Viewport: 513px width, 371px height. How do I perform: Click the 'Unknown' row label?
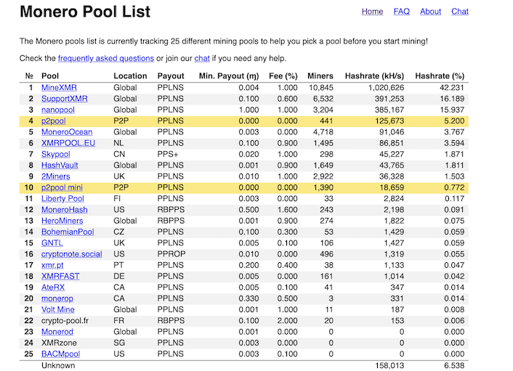(58, 365)
